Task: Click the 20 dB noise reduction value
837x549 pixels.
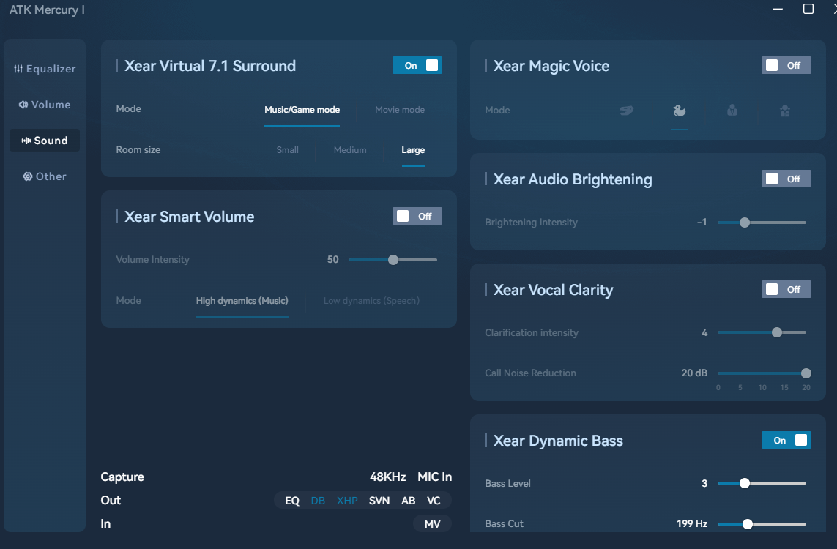Action: tap(694, 373)
